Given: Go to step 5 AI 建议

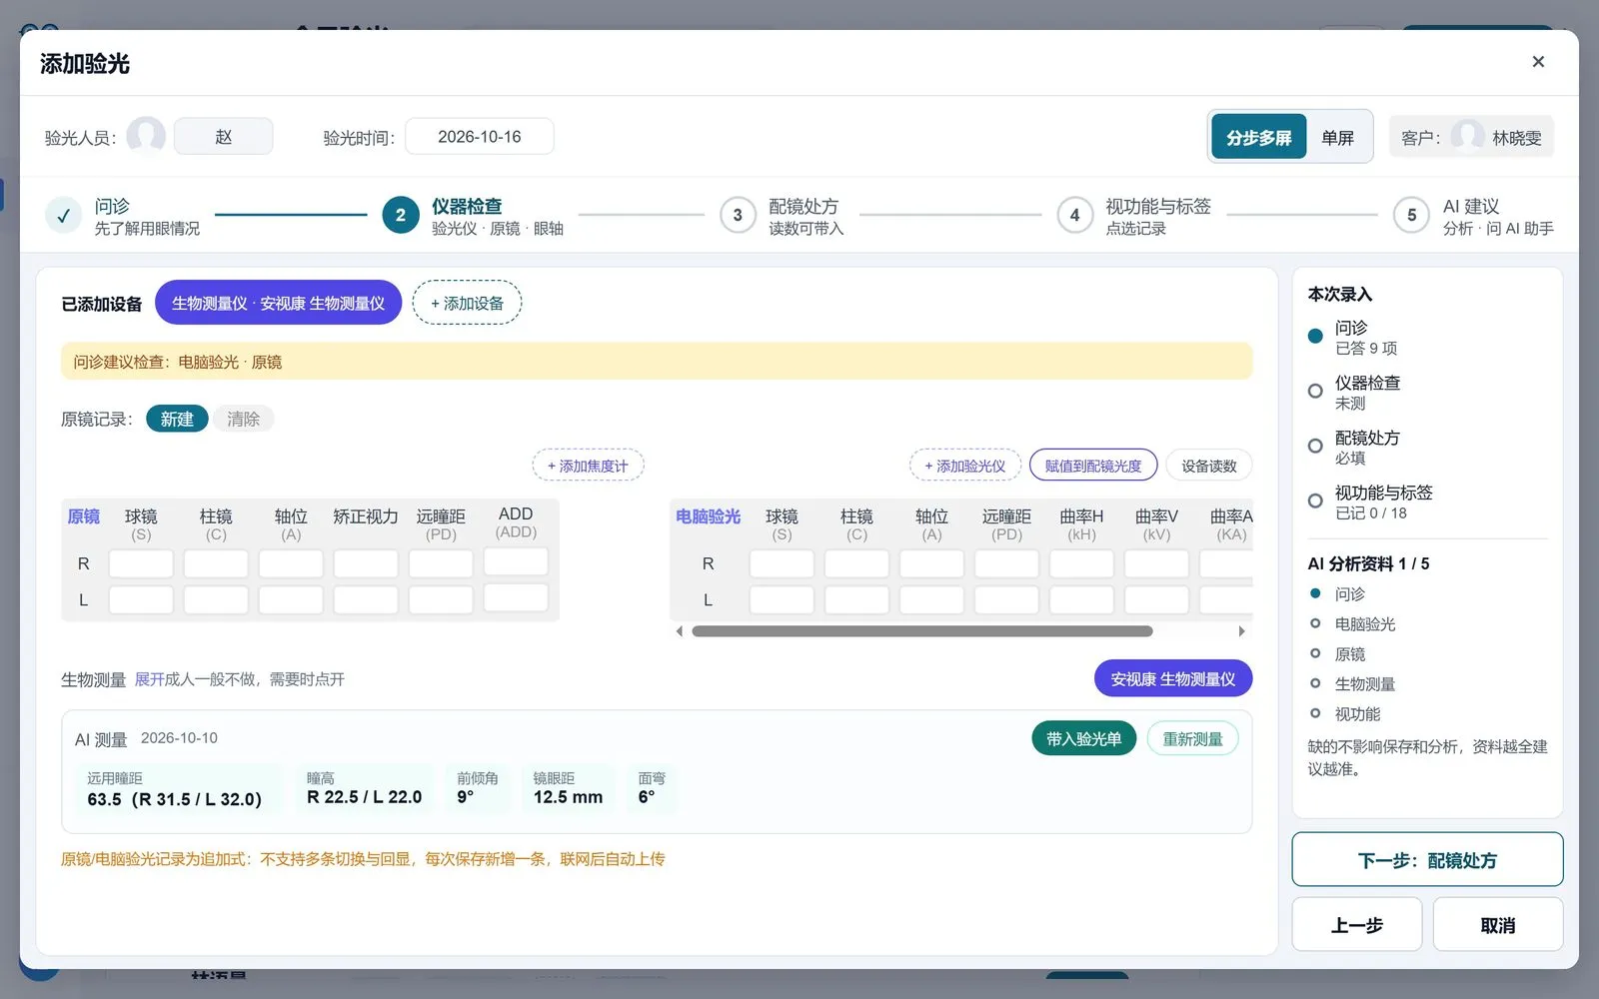Looking at the screenshot, I should coord(1474,216).
